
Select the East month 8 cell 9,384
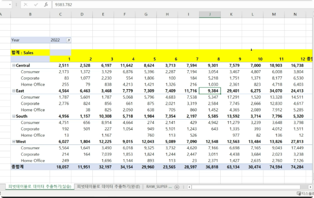coord(210,91)
